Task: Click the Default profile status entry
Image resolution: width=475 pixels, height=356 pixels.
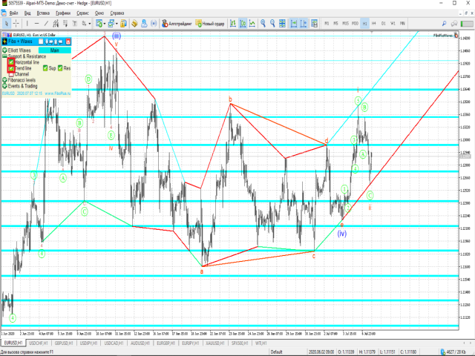Action: (x=276, y=352)
